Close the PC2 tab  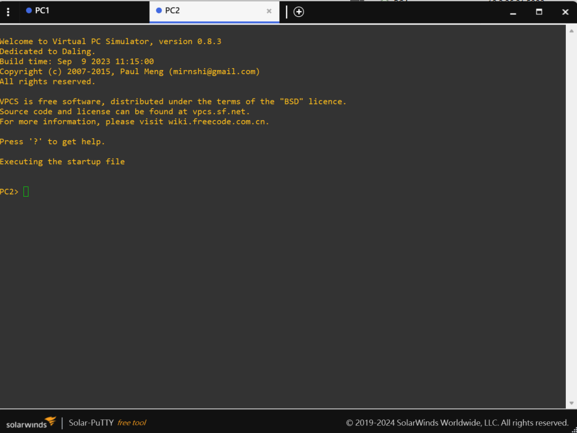(269, 11)
